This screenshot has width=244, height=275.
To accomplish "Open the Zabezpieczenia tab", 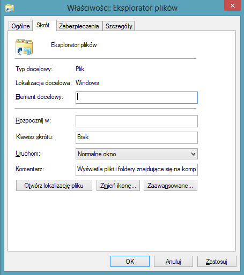I will 79,26.
